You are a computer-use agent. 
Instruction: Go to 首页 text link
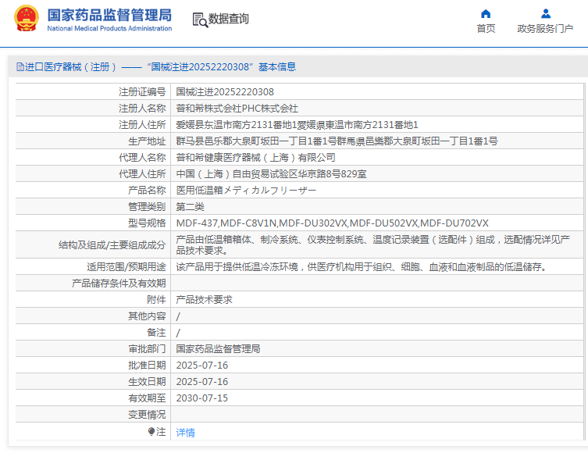coord(486,28)
